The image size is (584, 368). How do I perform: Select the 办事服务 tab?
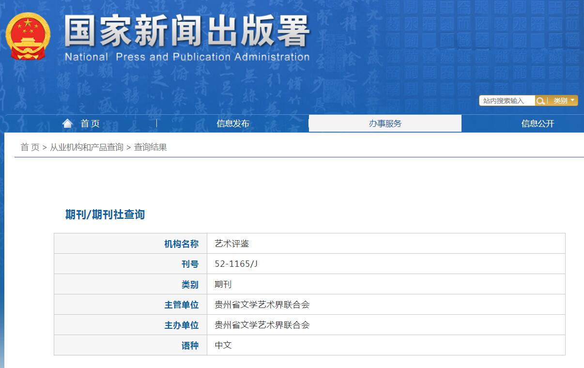385,123
